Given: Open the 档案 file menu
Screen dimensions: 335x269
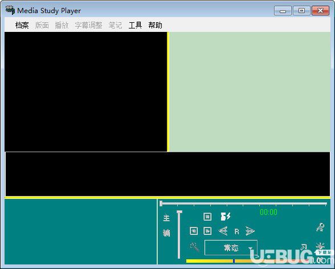Looking at the screenshot, I should (22, 25).
